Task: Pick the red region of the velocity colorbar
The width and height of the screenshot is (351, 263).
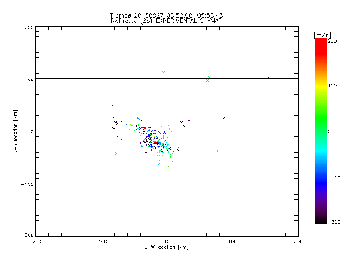Action: coord(321,46)
